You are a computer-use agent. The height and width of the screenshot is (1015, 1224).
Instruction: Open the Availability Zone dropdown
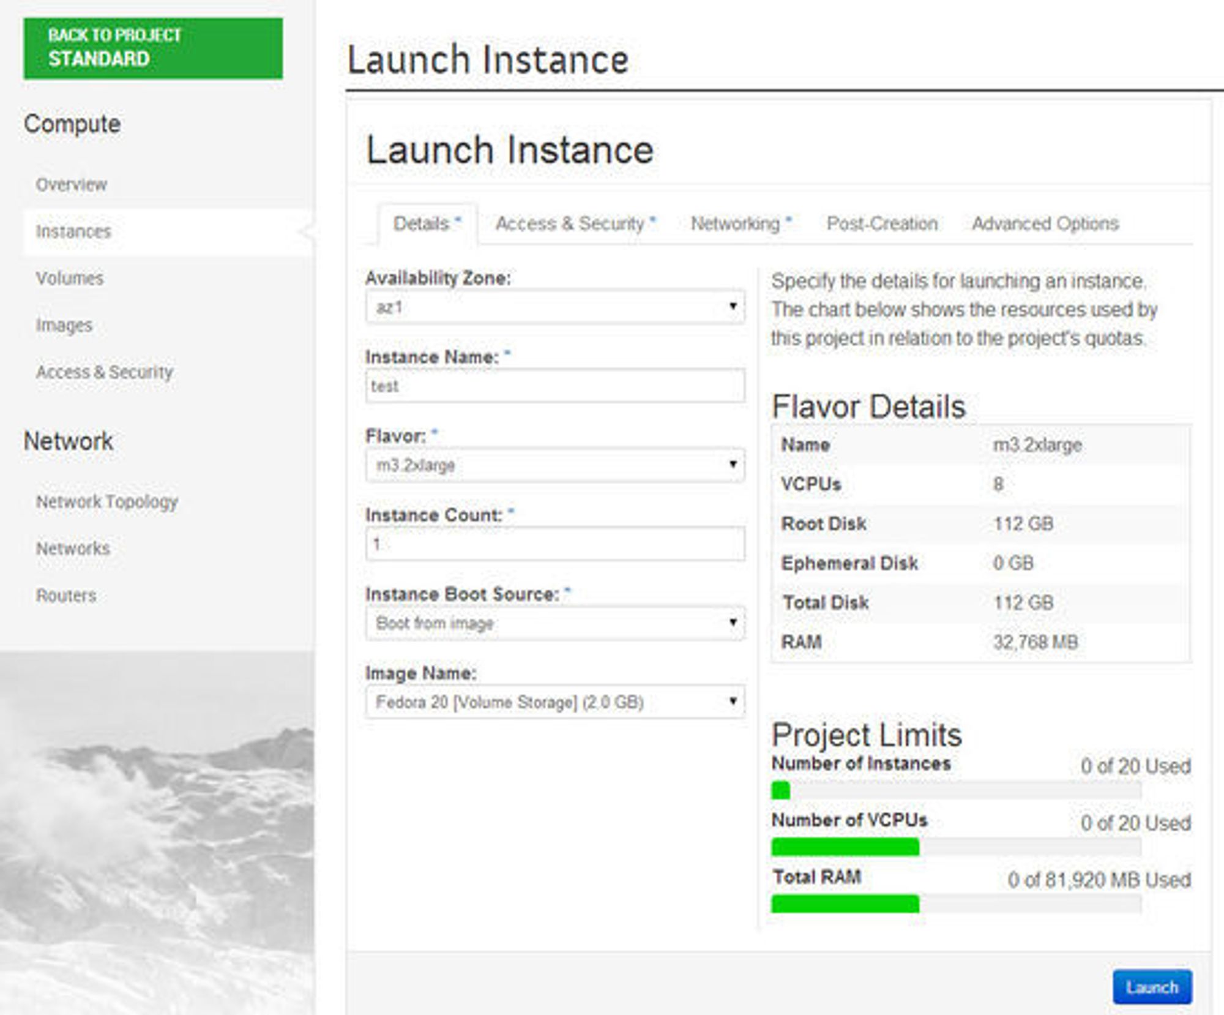point(554,307)
